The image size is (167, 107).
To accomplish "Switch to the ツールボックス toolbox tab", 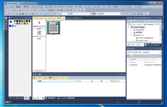I will (x=16, y=98).
